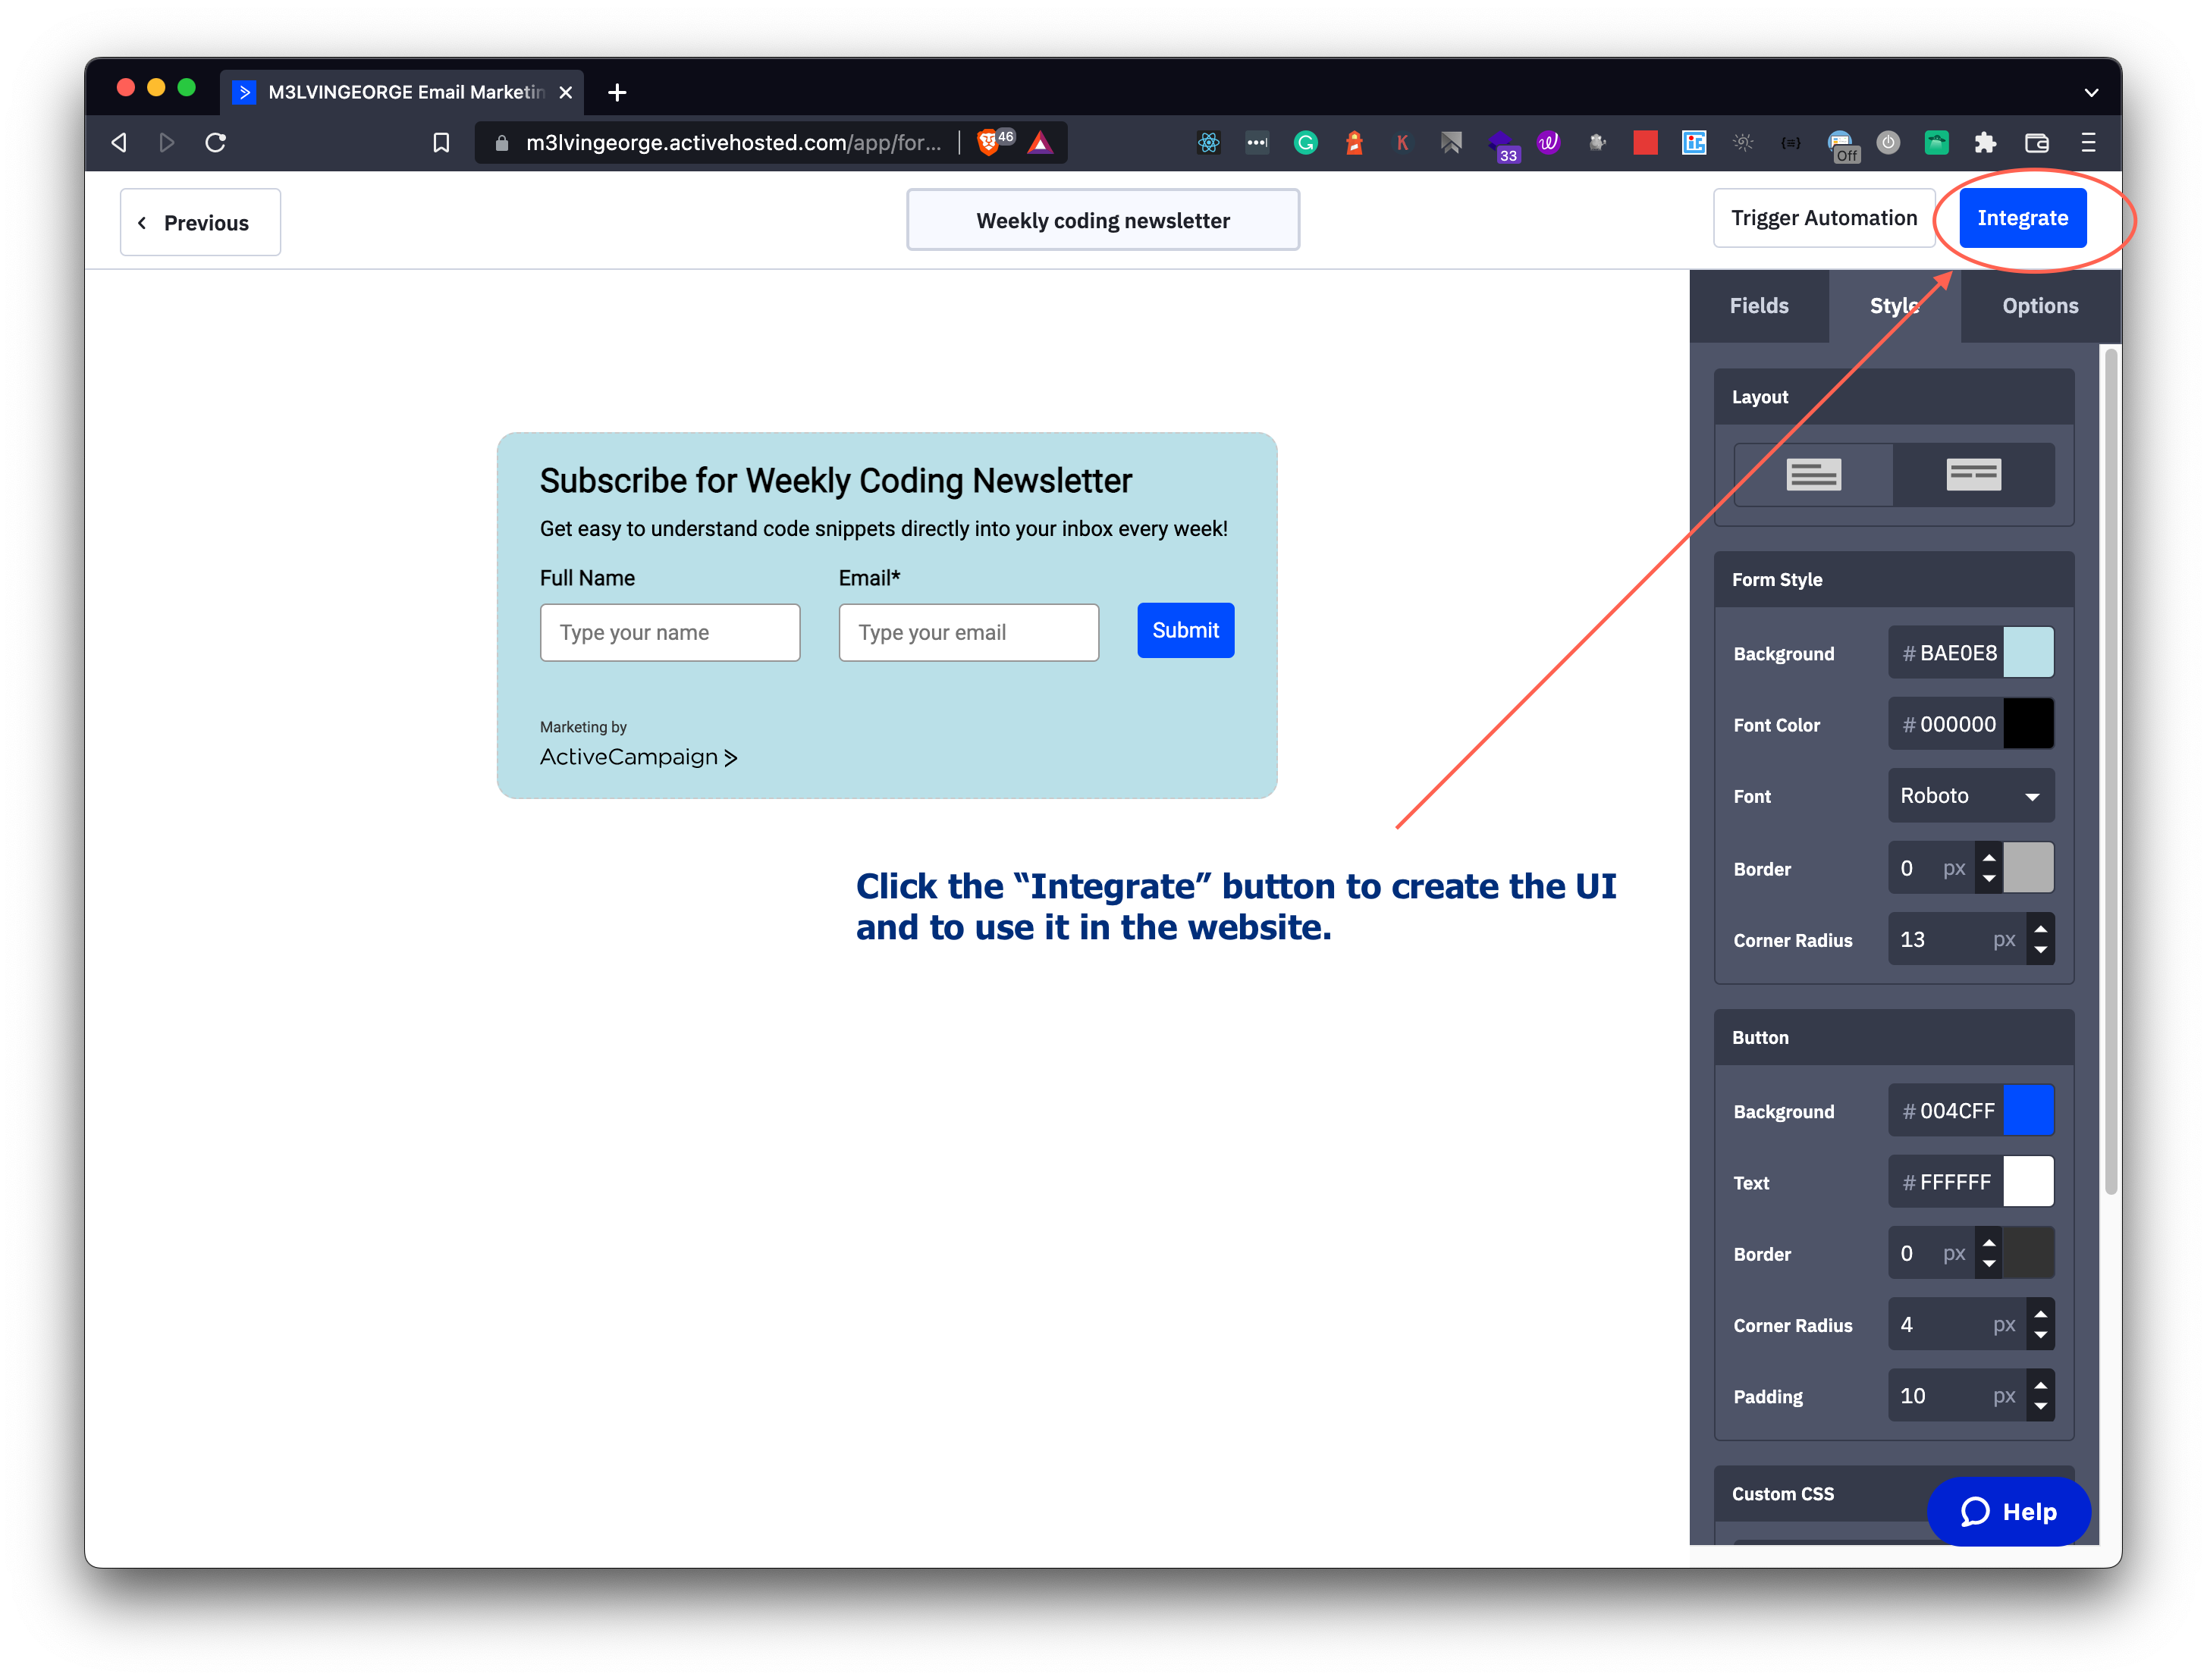The width and height of the screenshot is (2207, 1680).
Task: Switch to the Options tab
Action: click(x=2039, y=306)
